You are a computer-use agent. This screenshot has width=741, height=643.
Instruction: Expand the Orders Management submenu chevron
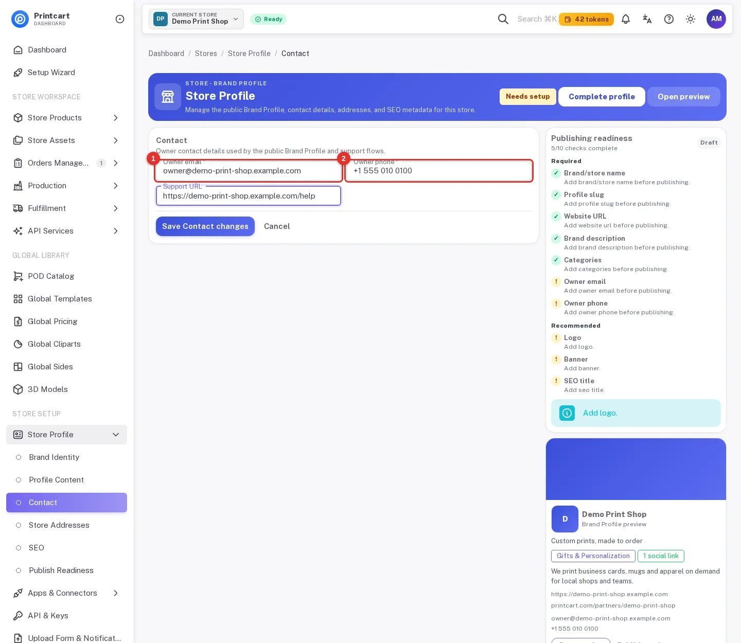click(x=116, y=163)
